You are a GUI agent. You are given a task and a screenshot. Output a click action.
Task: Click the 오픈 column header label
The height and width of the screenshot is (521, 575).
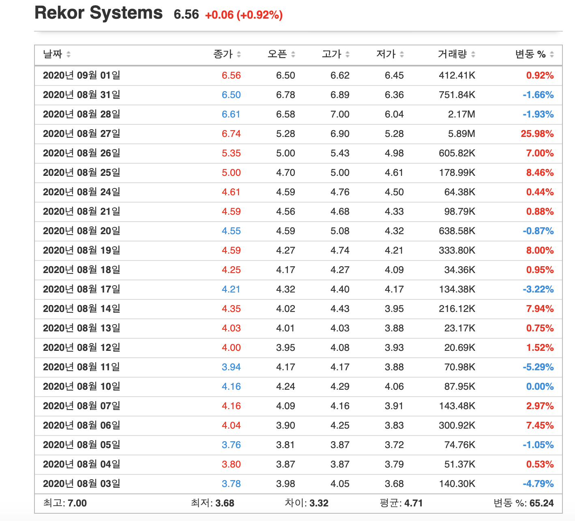tap(277, 54)
